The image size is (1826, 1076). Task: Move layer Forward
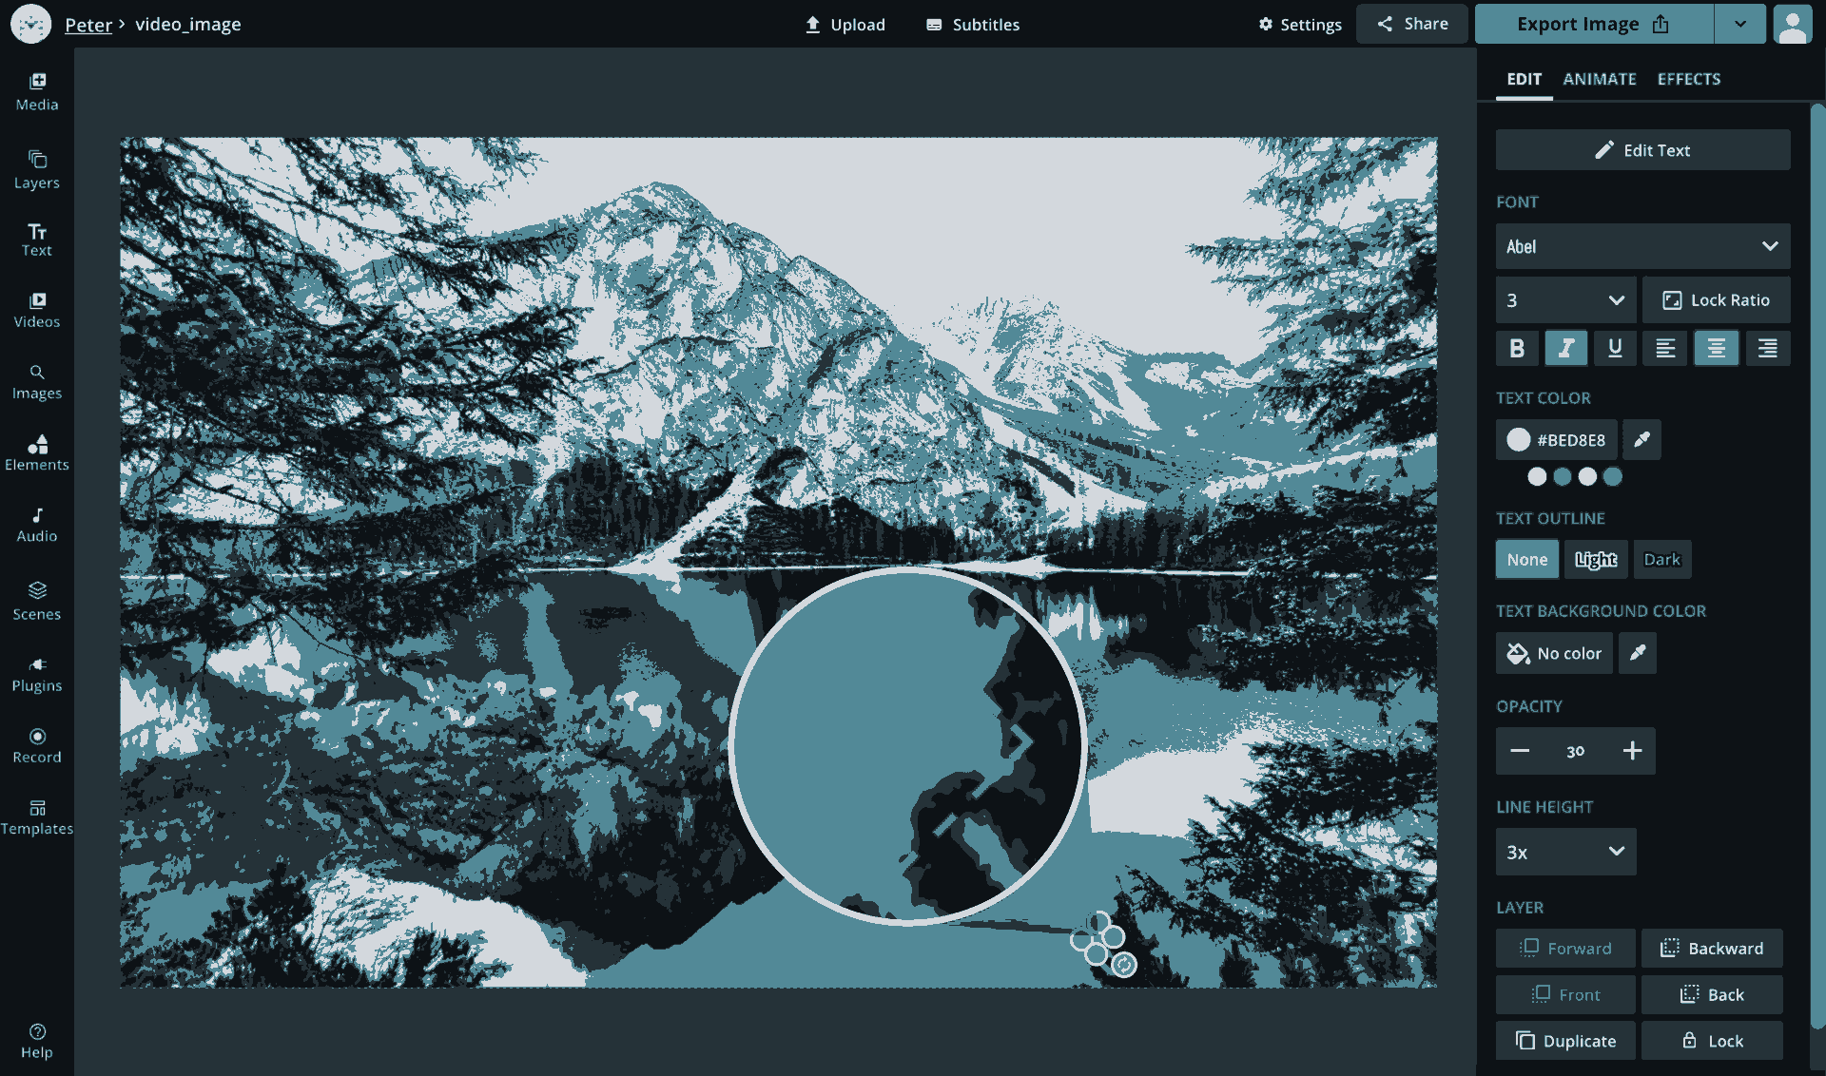pos(1565,948)
